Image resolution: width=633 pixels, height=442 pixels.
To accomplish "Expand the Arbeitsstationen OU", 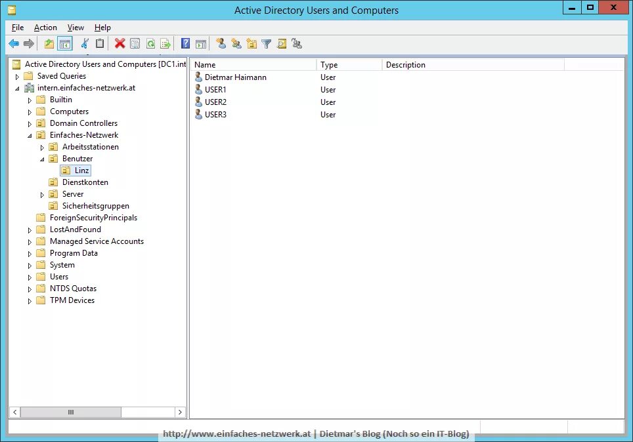I will (42, 147).
